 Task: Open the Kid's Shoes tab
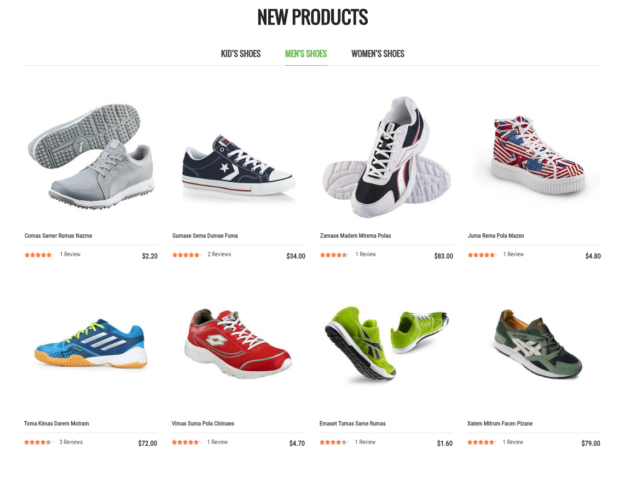click(241, 54)
